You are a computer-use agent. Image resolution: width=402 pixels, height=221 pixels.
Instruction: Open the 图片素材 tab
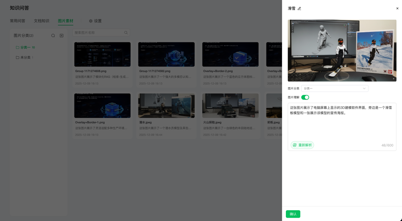(66, 21)
